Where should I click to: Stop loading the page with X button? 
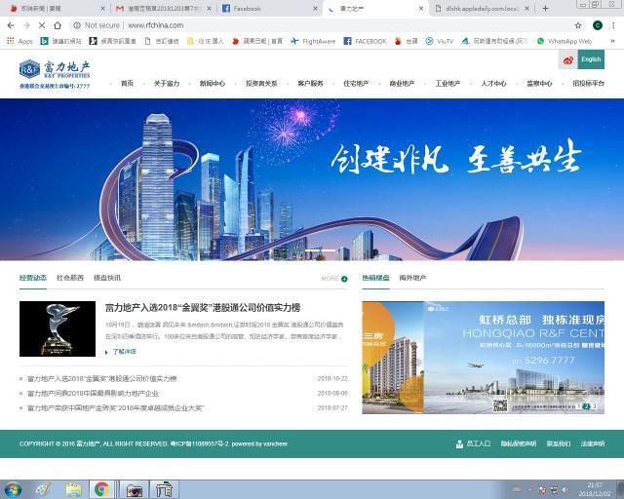[41, 25]
